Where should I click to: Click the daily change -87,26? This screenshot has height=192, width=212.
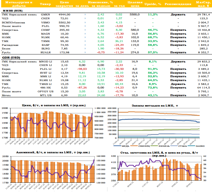(82, 88)
